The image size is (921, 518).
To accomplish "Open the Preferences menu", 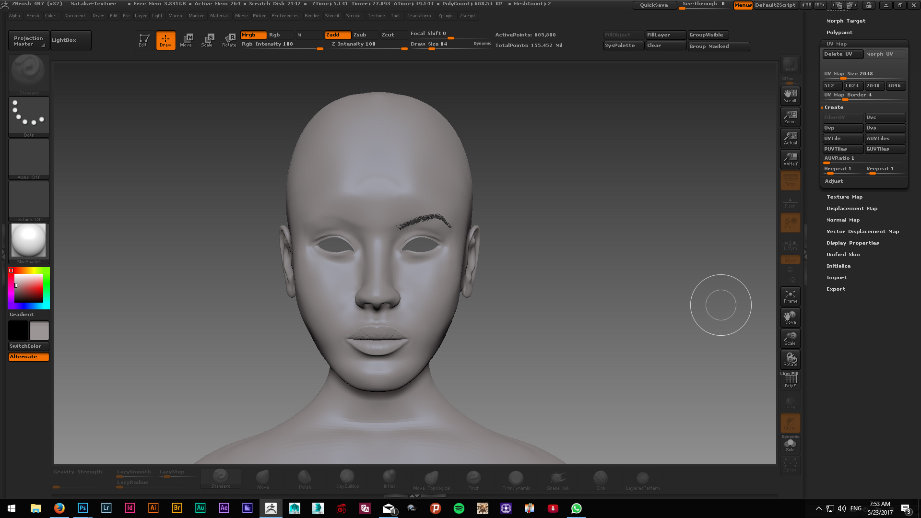I will [x=285, y=16].
